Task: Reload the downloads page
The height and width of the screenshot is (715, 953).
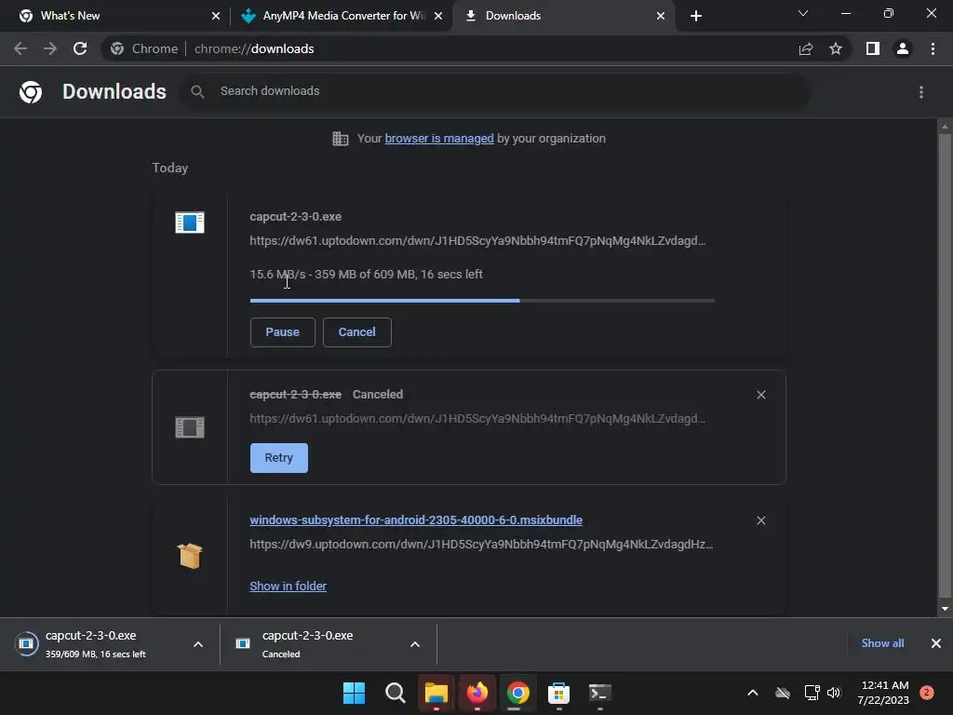Action: pos(80,48)
